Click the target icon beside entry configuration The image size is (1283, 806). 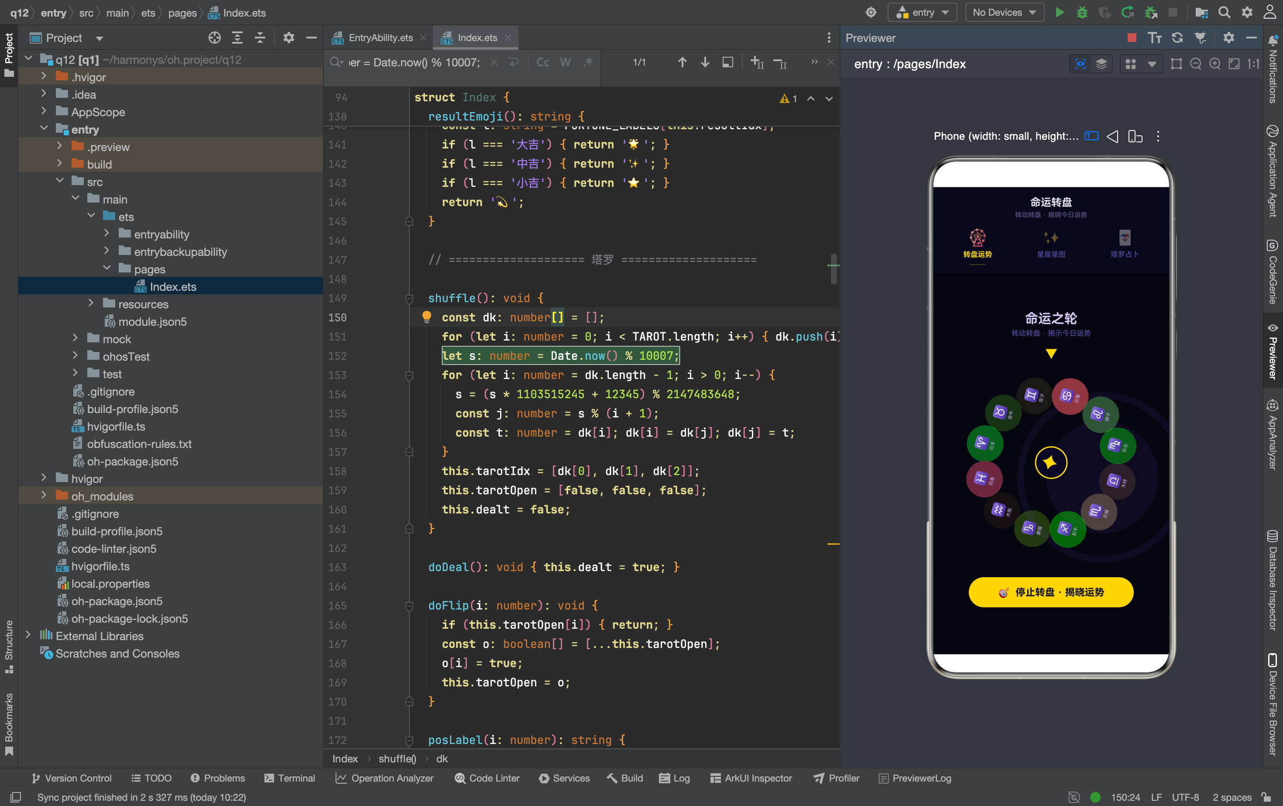pyautogui.click(x=871, y=12)
